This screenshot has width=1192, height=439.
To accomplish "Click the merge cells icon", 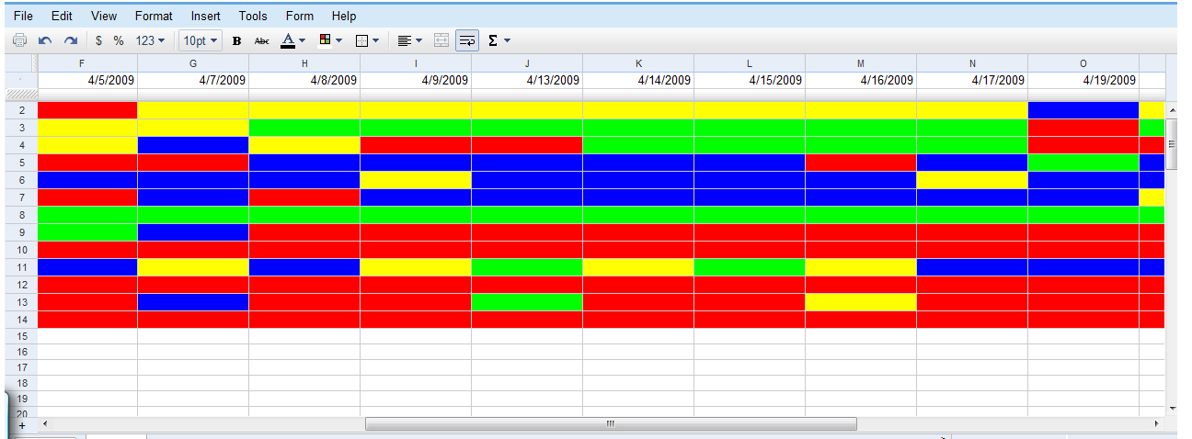I will pyautogui.click(x=441, y=40).
